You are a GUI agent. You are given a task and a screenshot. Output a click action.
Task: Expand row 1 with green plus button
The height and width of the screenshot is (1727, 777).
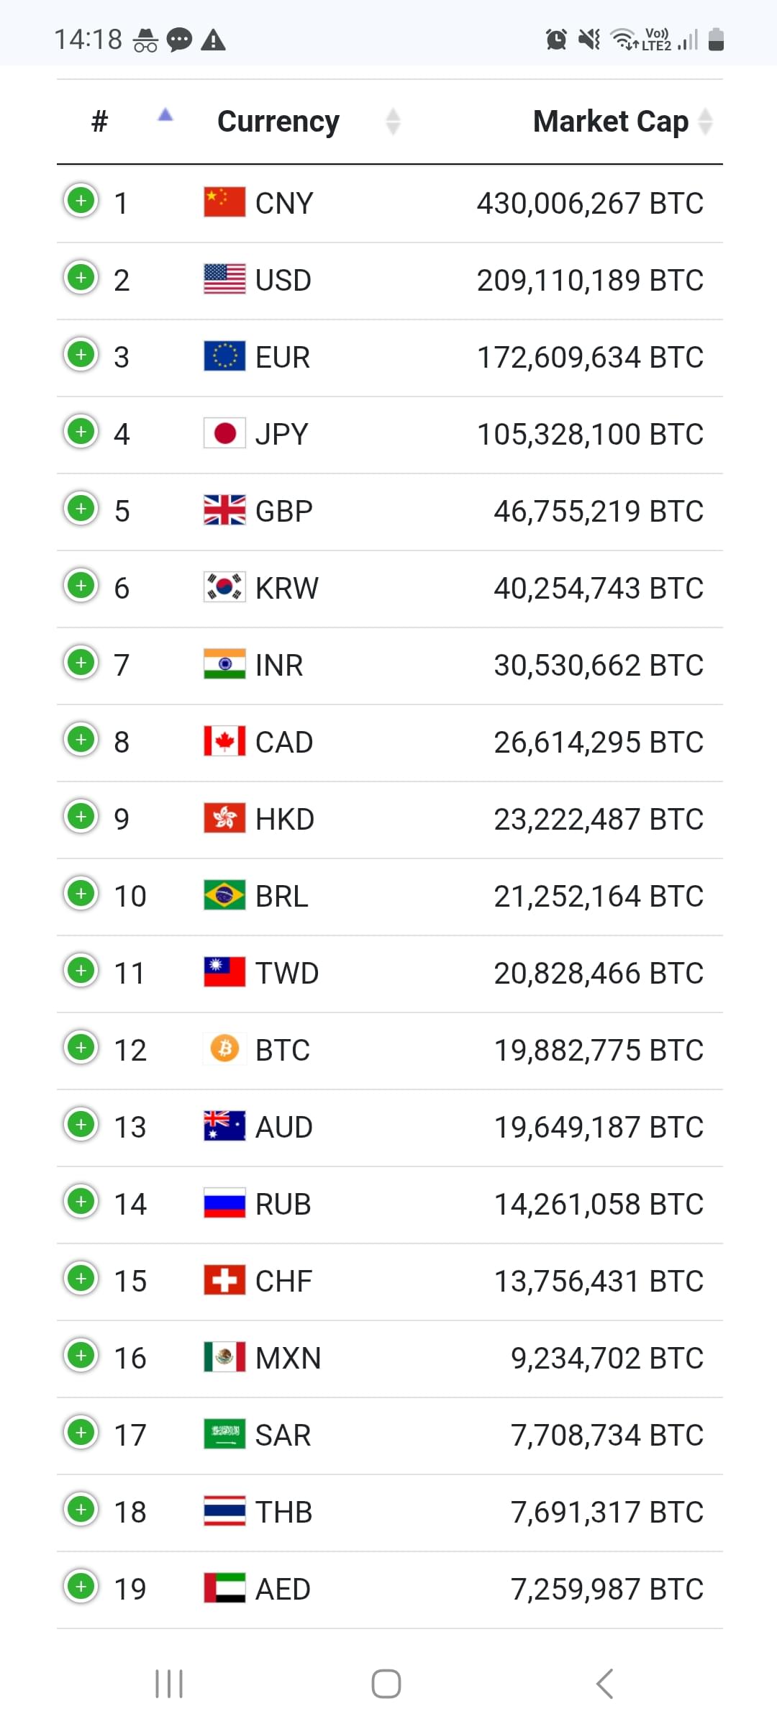(x=81, y=201)
